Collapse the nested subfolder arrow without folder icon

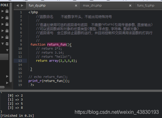coord(7,50)
